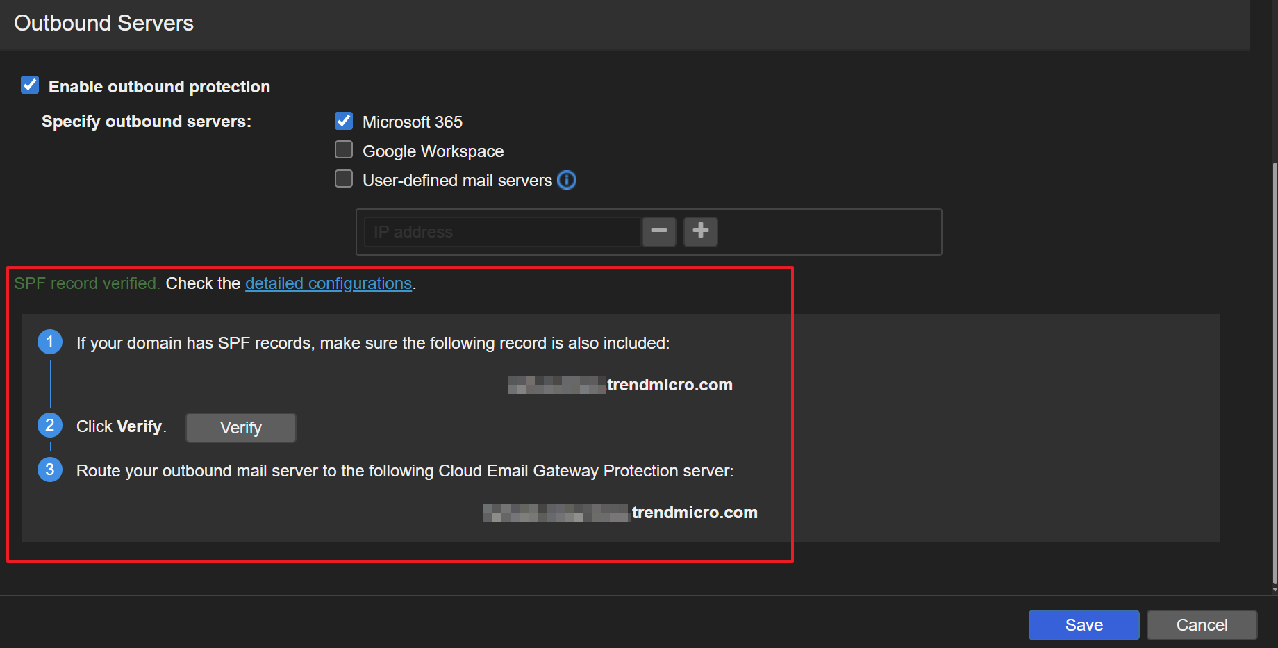Screen dimensions: 1278x648
Task: Save the outbound server settings
Action: pyautogui.click(x=1083, y=625)
